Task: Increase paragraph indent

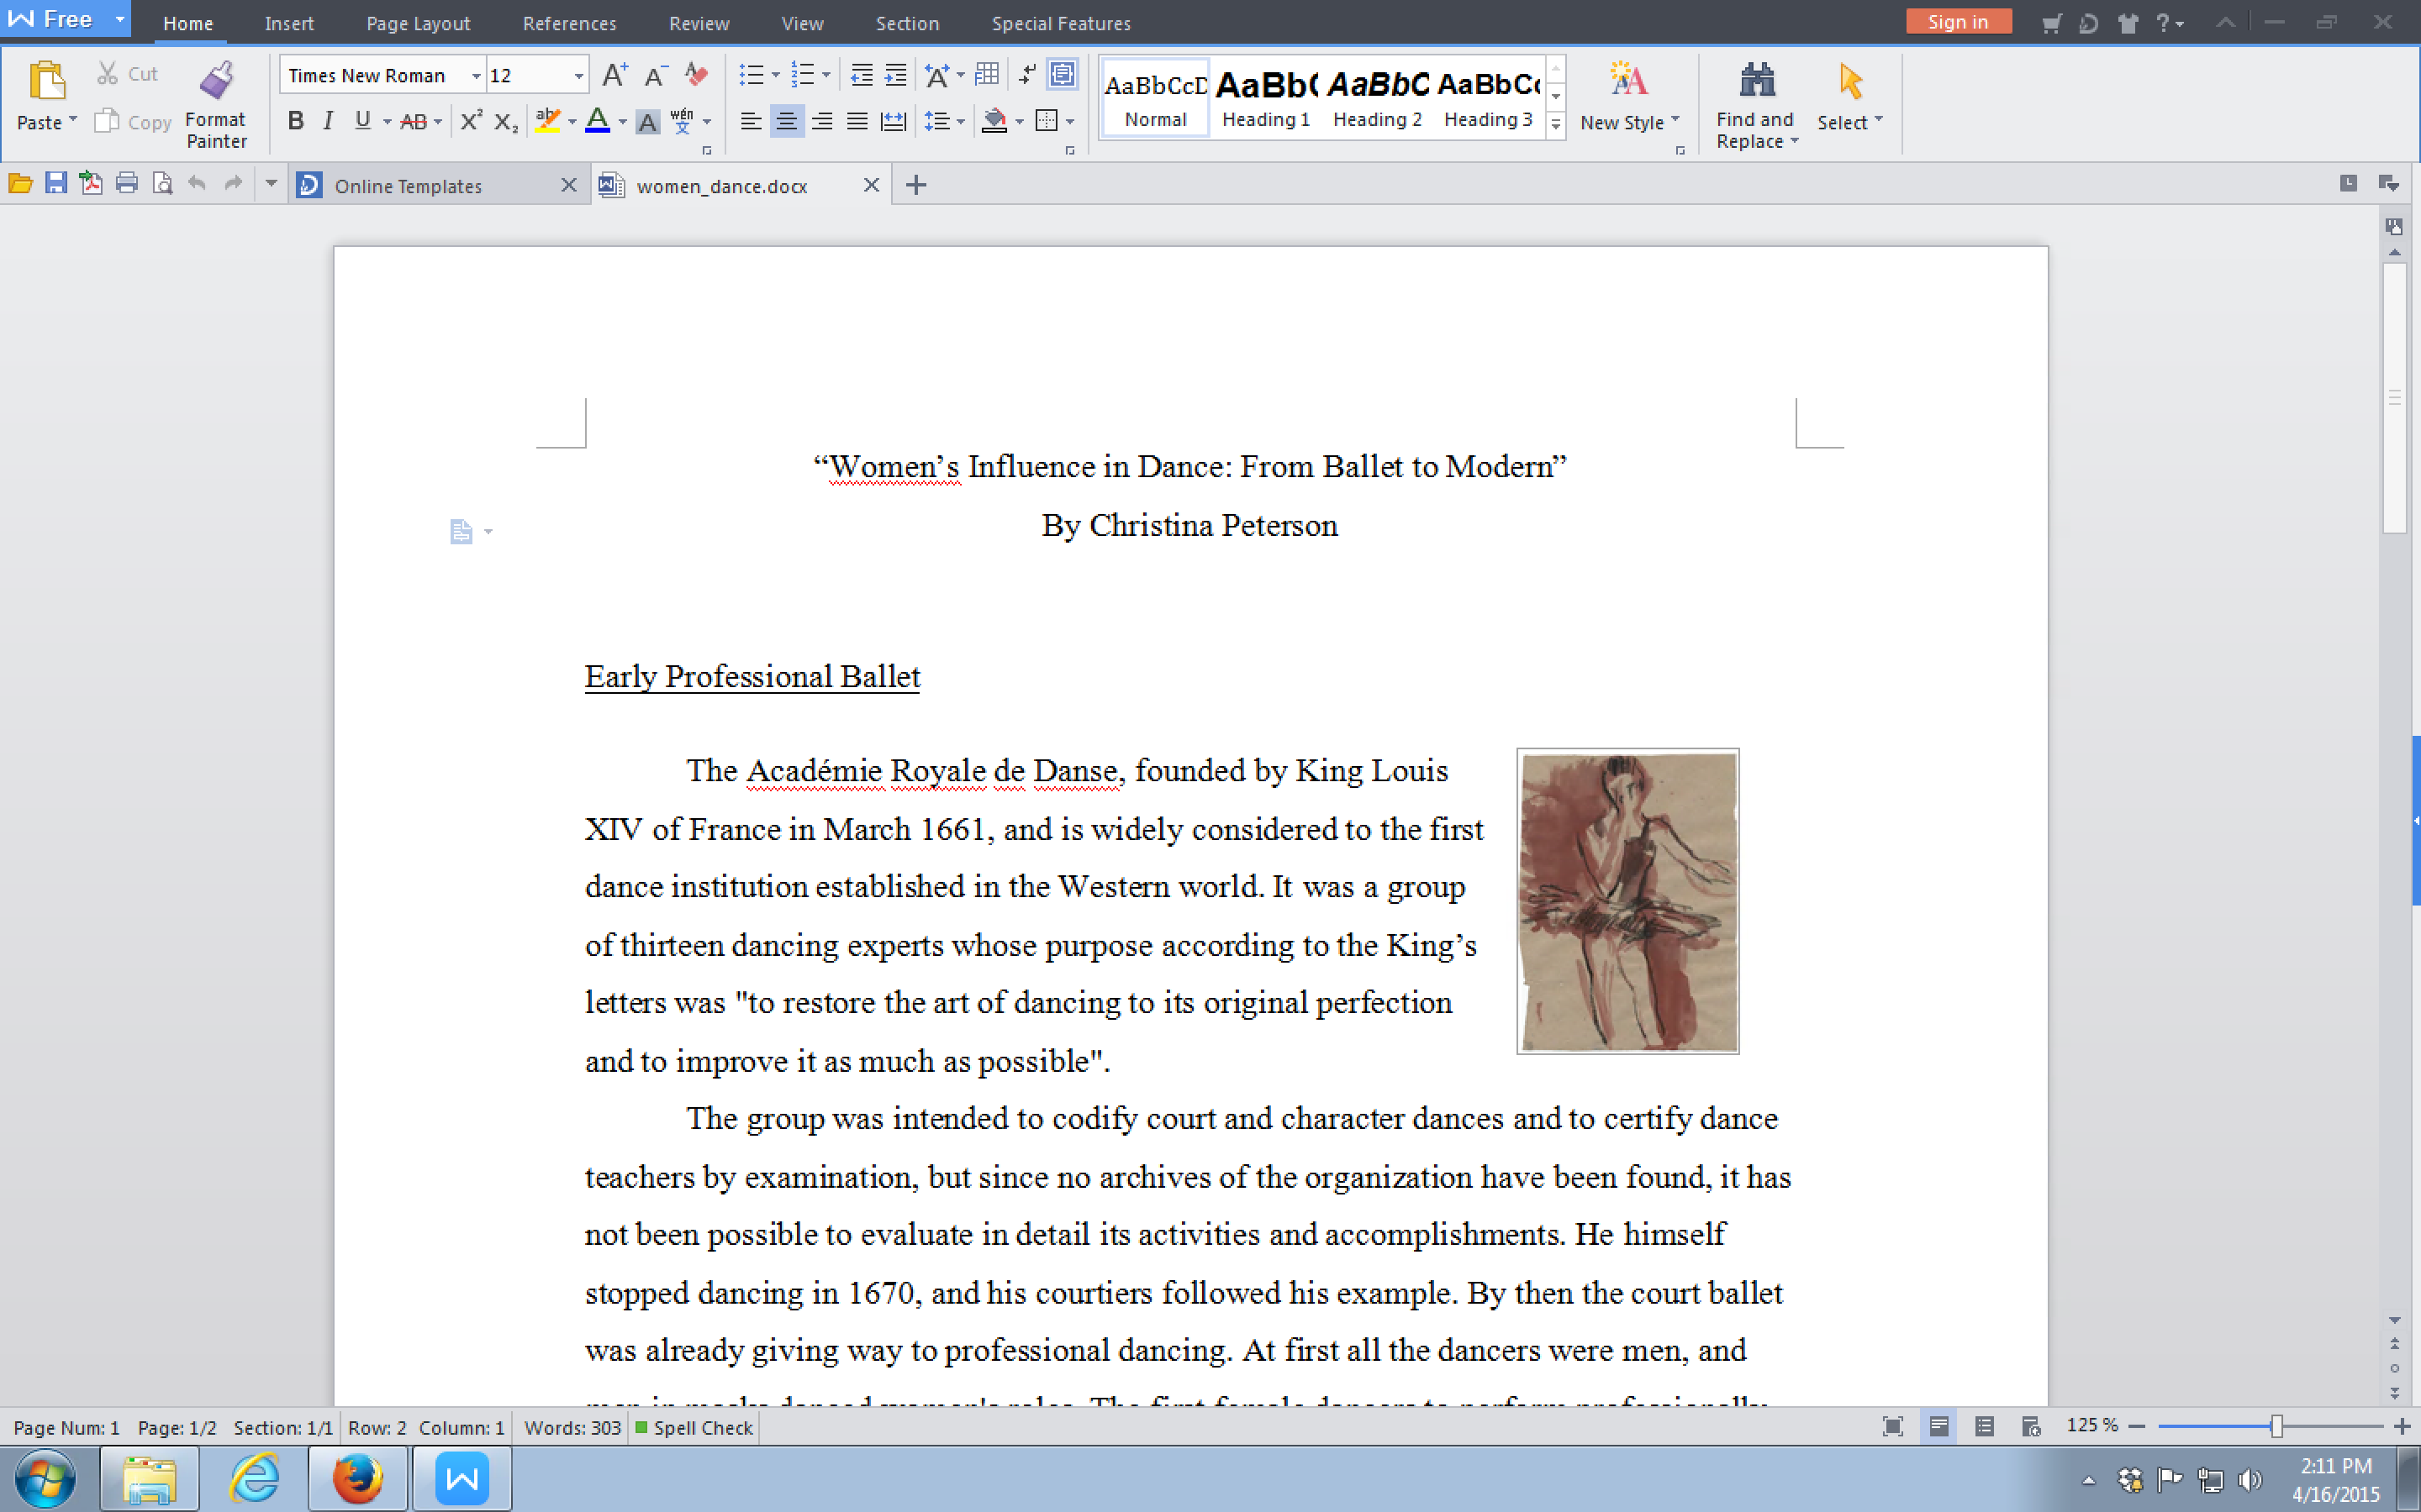Action: coord(895,75)
